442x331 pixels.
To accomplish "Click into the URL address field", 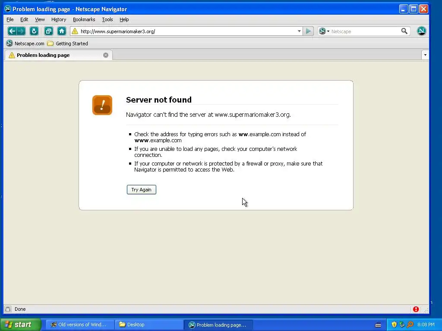I will (x=187, y=31).
